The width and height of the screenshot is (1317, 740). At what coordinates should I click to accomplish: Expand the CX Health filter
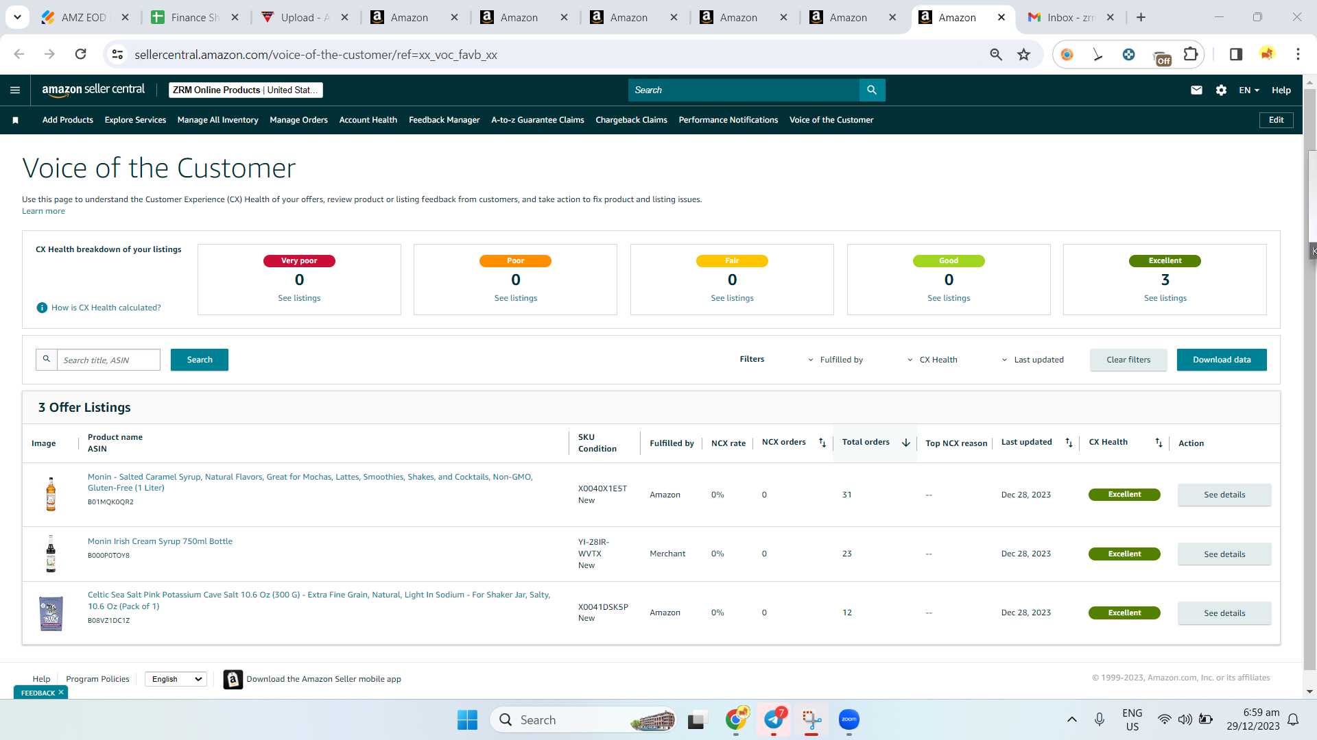pos(932,360)
